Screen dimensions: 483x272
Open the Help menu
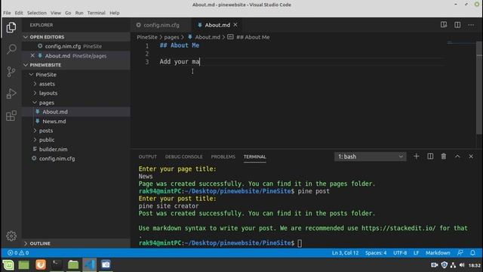pyautogui.click(x=114, y=13)
